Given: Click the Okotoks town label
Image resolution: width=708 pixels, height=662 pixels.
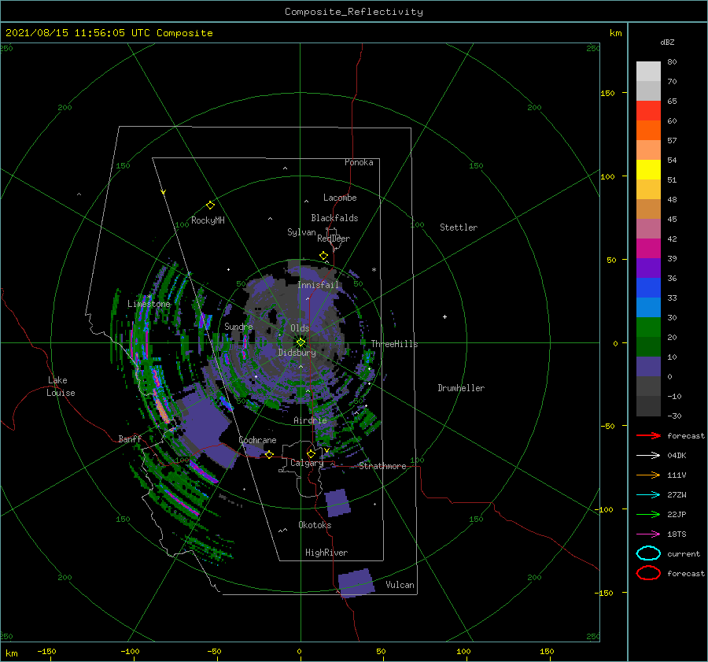Looking at the screenshot, I should 315,525.
